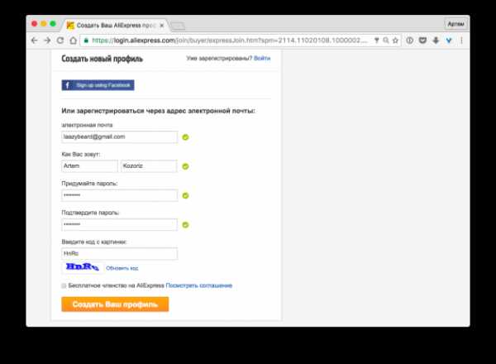Image resolution: width=496 pixels, height=364 pixels.
Task: View the membership agreement link
Action: pos(199,285)
